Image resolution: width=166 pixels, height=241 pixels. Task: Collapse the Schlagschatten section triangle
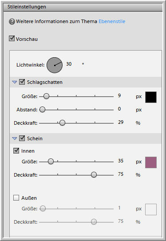tap(15, 82)
